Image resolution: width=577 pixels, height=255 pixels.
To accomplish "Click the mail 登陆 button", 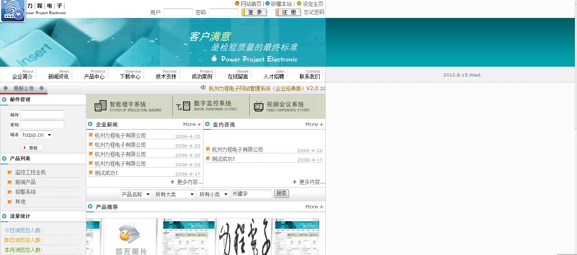I will click(x=32, y=148).
